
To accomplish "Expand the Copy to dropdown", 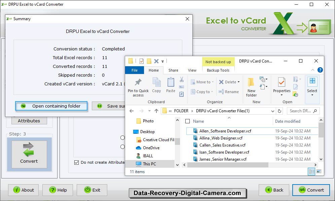I will click(212, 92).
